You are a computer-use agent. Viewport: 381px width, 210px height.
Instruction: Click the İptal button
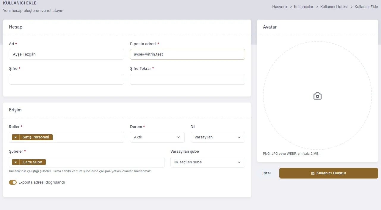tap(266, 173)
